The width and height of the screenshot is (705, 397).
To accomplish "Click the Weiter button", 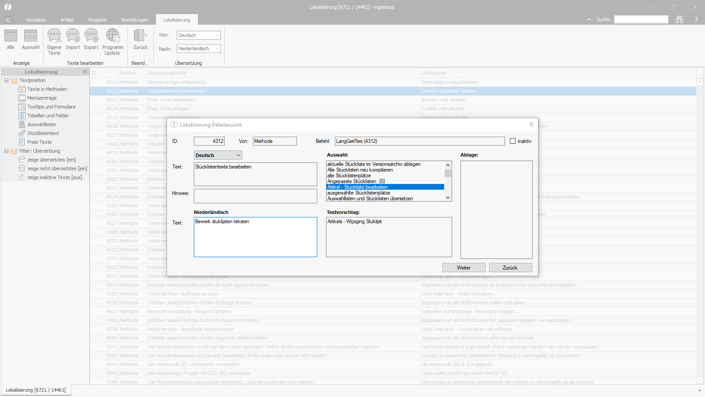I will tap(464, 268).
